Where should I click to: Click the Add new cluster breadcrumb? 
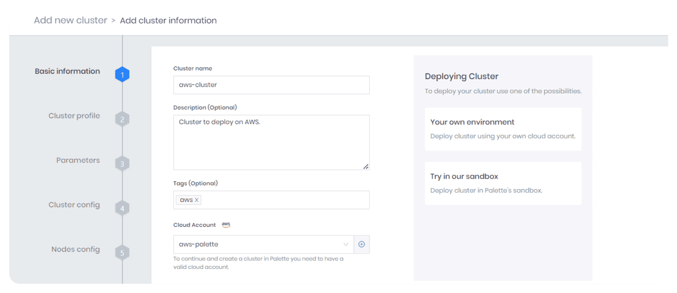click(70, 21)
